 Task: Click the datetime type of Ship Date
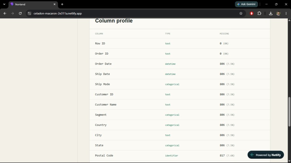170,74
